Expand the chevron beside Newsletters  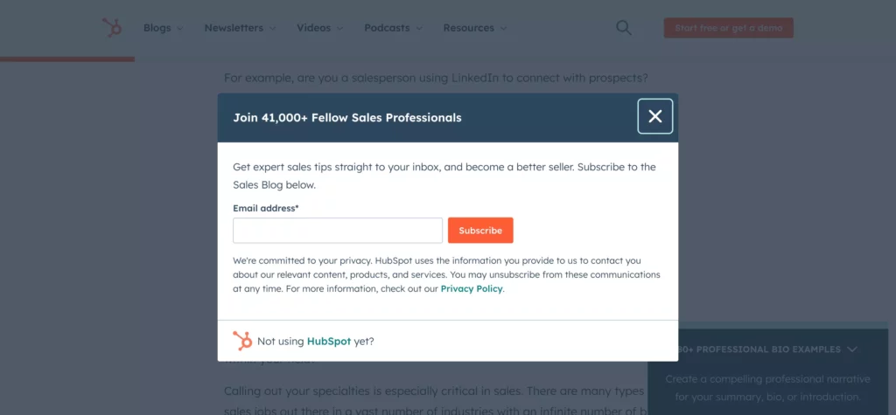pos(272,28)
